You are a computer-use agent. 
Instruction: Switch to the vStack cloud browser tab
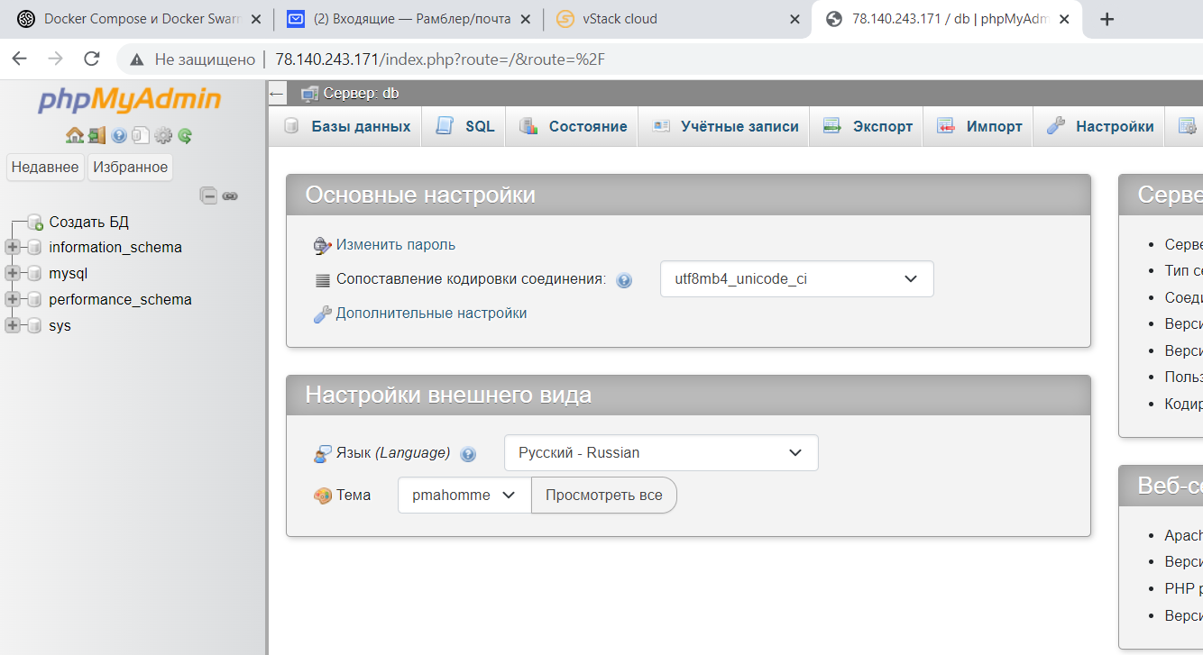point(678,19)
